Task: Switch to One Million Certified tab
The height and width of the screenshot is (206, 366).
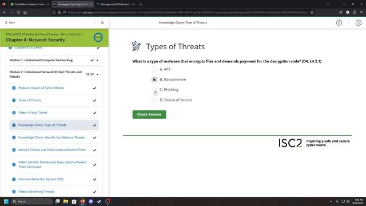Action: (x=29, y=4)
